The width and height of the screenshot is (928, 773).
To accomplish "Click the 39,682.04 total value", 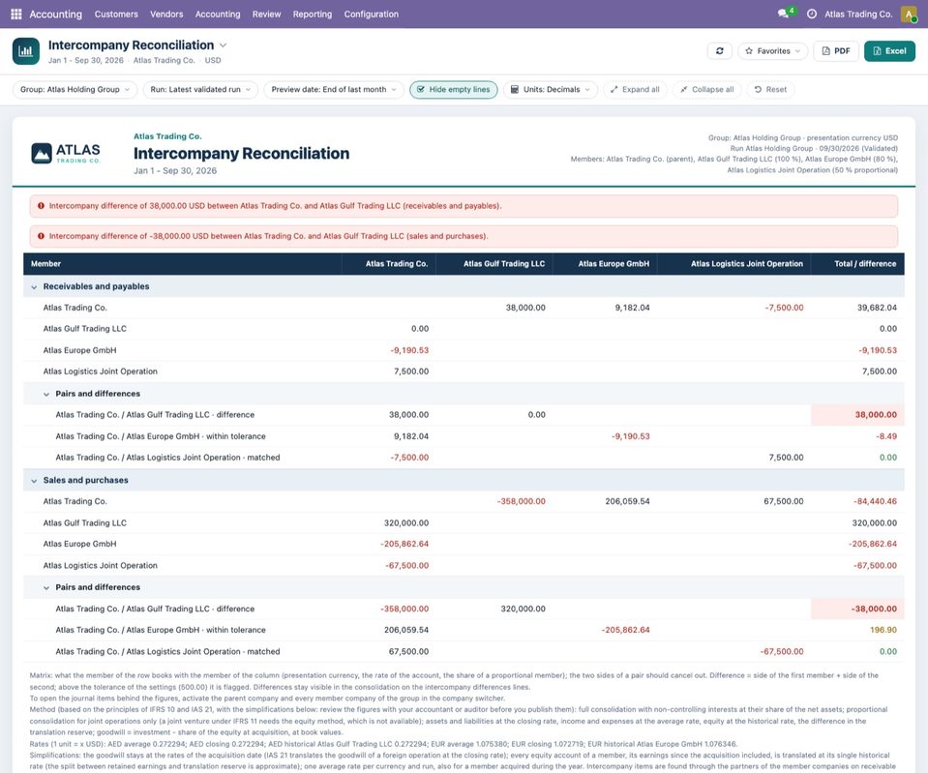I will (877, 308).
